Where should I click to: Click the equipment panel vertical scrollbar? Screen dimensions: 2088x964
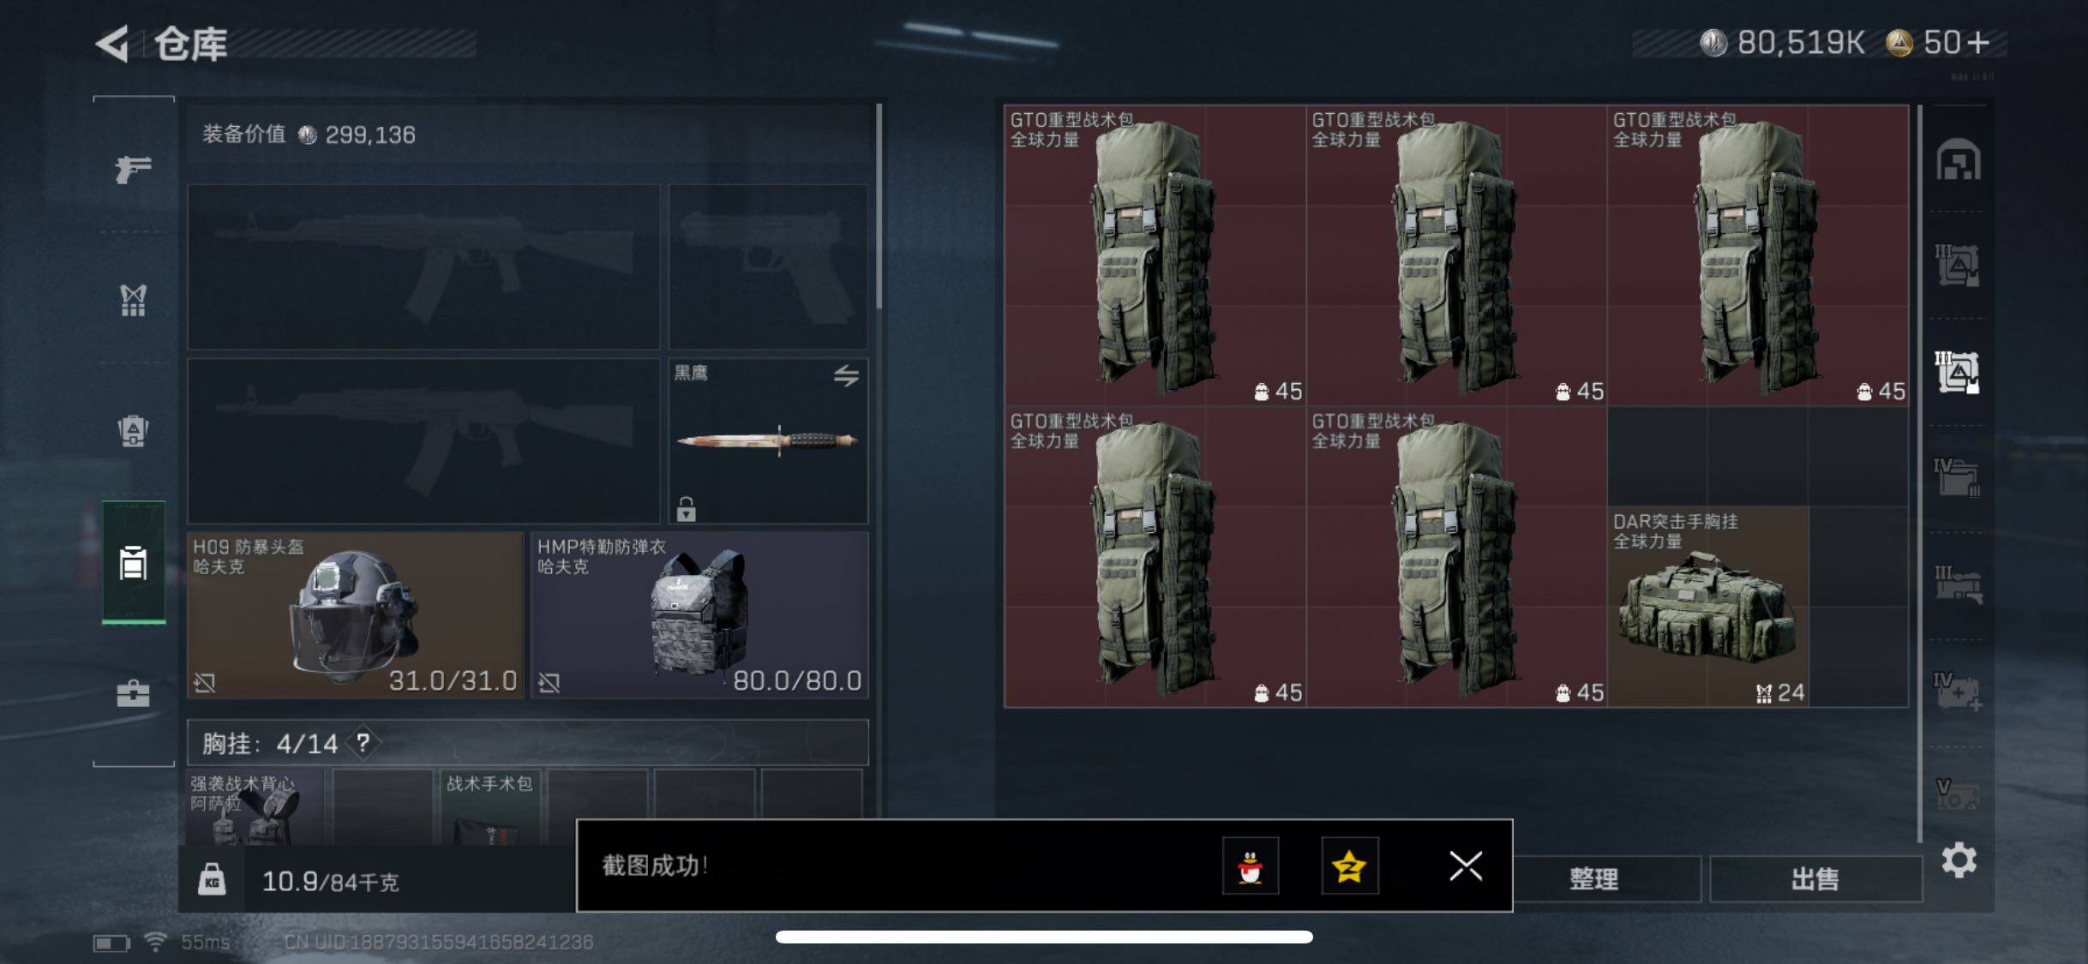point(879,206)
